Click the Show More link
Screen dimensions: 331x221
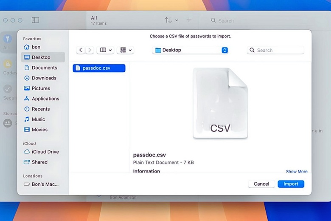point(297,171)
